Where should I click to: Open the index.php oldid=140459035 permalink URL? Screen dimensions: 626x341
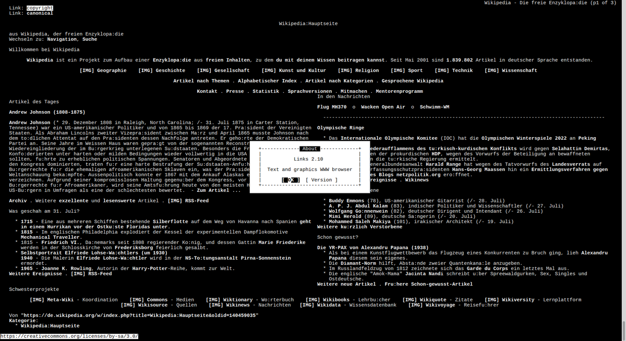(x=140, y=315)
